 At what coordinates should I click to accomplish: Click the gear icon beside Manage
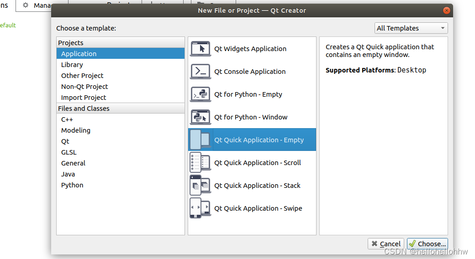(26, 5)
